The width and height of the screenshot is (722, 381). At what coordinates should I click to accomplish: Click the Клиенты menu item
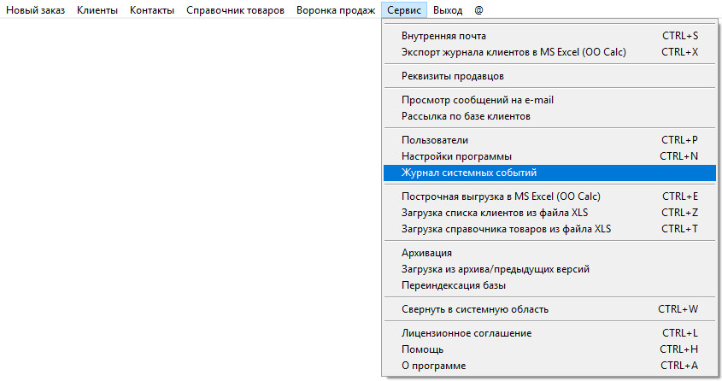click(97, 10)
